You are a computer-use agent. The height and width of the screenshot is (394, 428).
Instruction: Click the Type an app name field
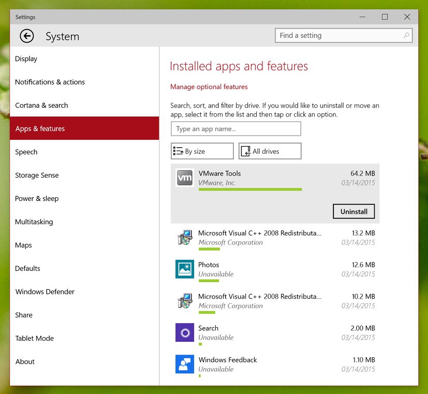point(236,128)
